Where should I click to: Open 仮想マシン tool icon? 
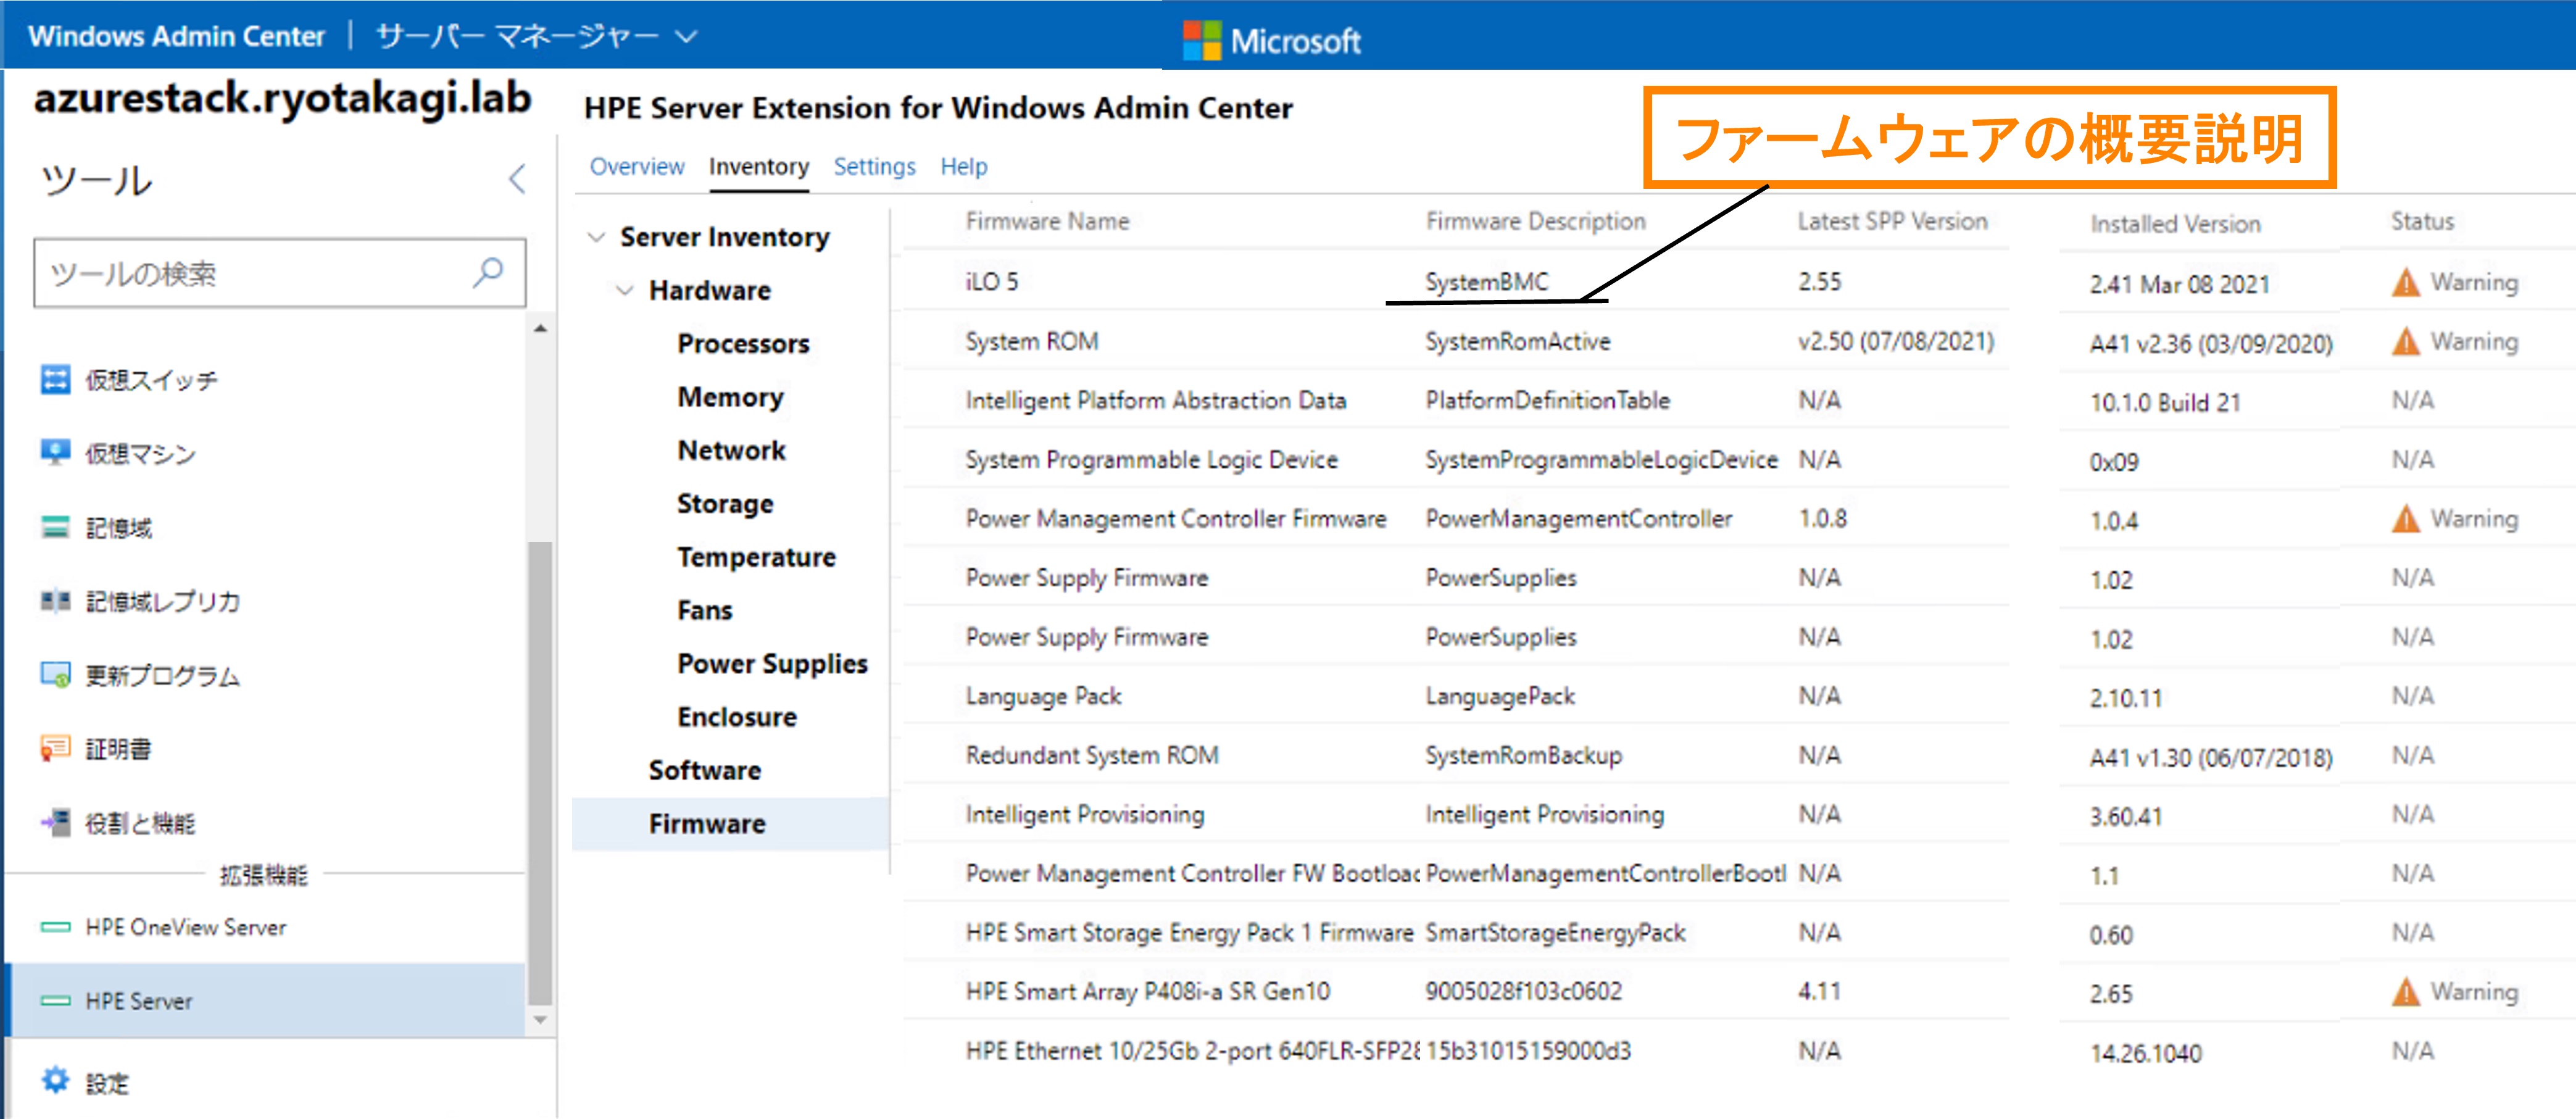click(x=55, y=453)
